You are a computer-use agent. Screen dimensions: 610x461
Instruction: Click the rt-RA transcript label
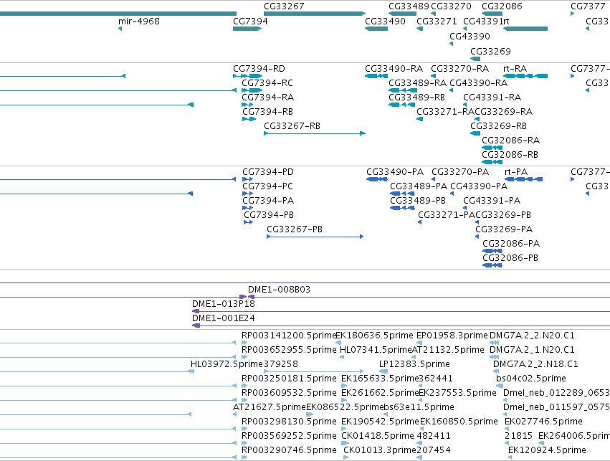[515, 69]
